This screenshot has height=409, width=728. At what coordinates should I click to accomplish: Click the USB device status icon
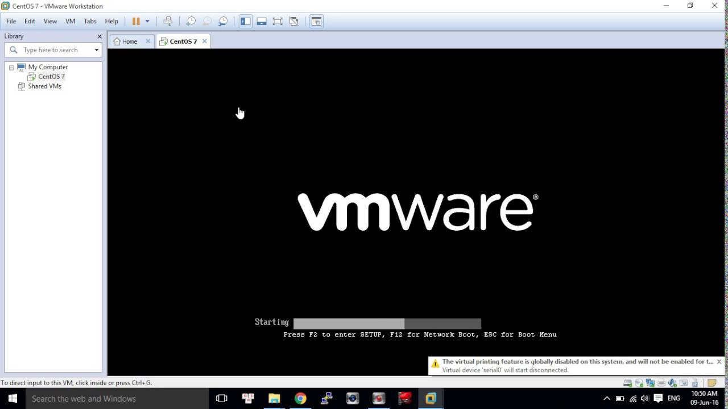click(694, 383)
